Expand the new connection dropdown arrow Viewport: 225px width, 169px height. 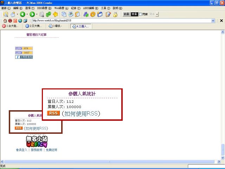(17, 14)
